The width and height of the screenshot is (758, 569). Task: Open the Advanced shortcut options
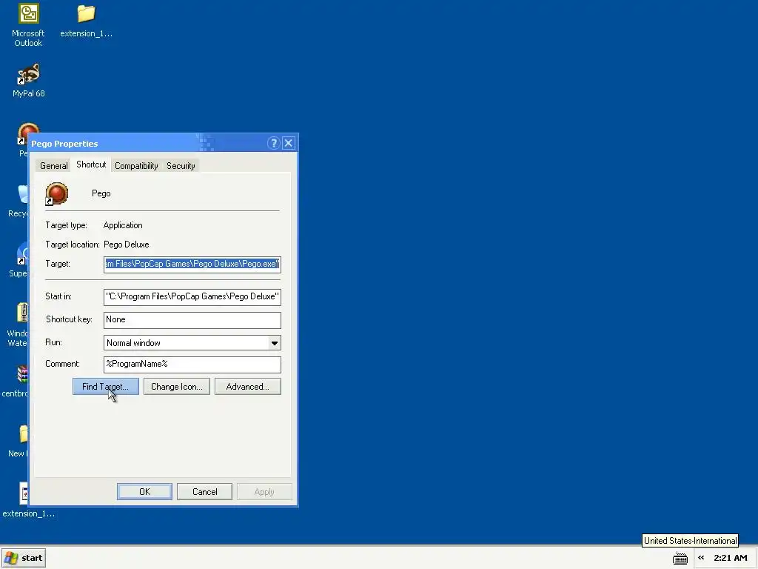pos(247,387)
